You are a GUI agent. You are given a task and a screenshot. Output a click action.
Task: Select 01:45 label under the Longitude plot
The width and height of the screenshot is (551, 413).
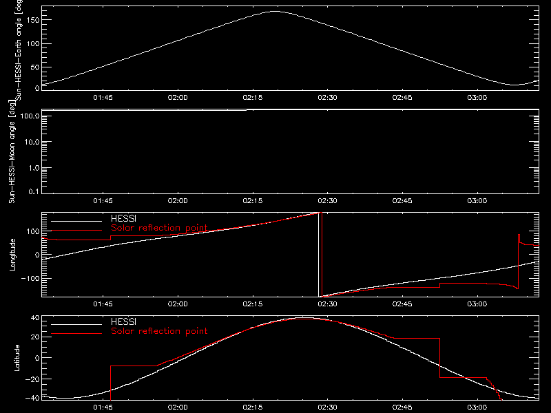coord(103,304)
